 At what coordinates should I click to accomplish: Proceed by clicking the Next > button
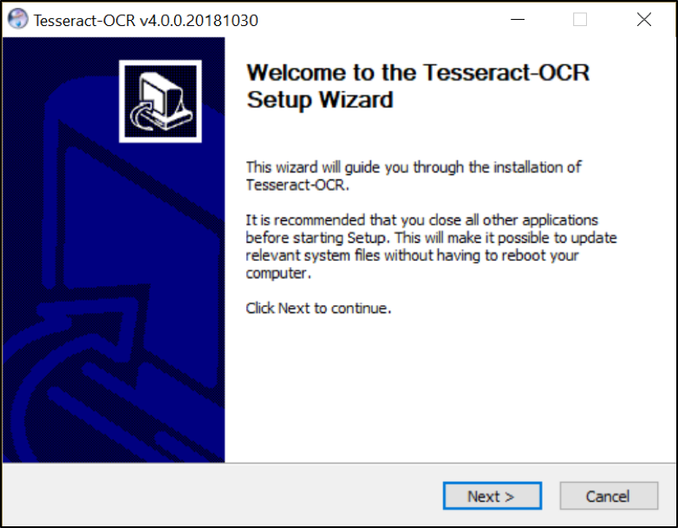click(492, 496)
